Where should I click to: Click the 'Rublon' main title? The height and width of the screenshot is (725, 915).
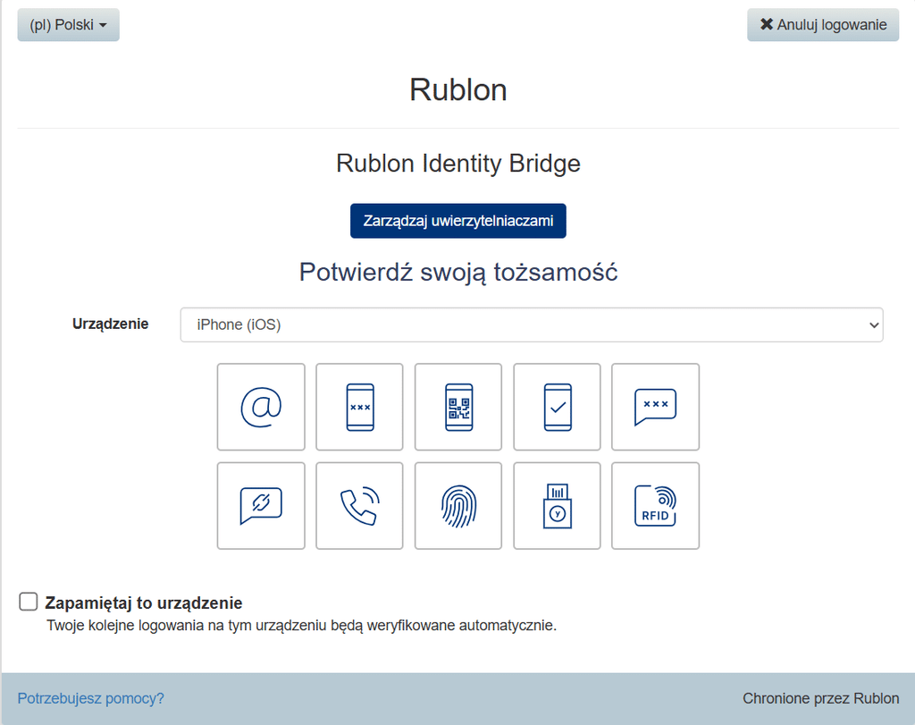click(x=458, y=90)
